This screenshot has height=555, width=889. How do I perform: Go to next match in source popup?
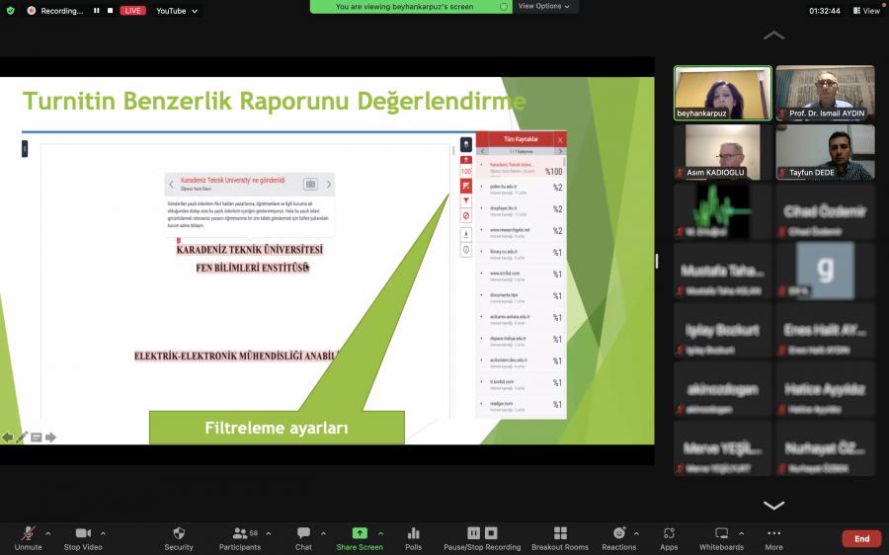(328, 185)
